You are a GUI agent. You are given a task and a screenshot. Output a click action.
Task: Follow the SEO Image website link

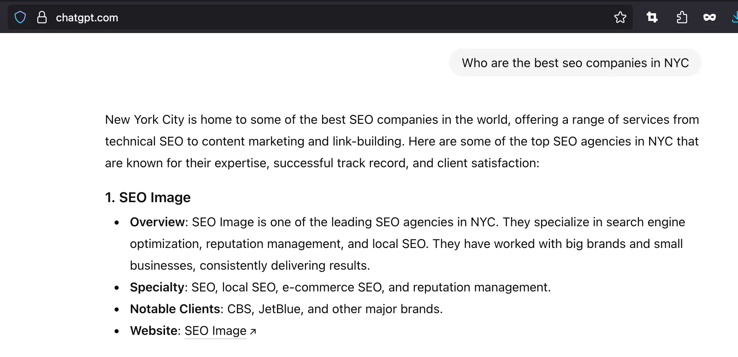[215, 331]
